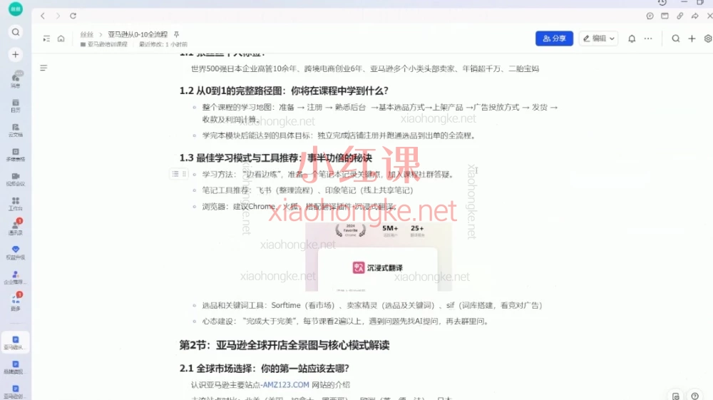Click the bullet 整个课程的学习地图
The height and width of the screenshot is (400, 713).
tap(380, 113)
